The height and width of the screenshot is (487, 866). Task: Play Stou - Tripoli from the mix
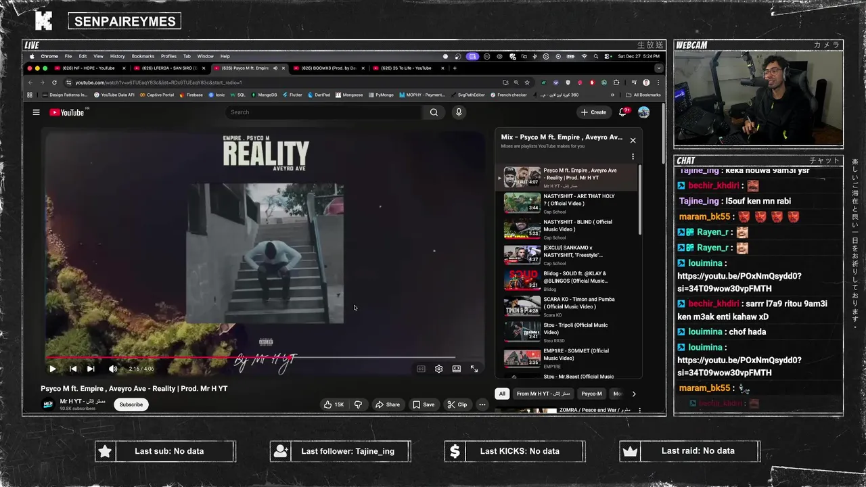coord(568,331)
